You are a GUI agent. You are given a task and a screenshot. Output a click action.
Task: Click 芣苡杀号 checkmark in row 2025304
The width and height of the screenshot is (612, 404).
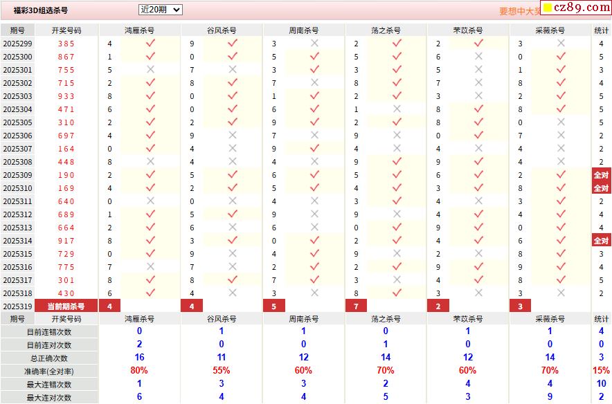[479, 109]
